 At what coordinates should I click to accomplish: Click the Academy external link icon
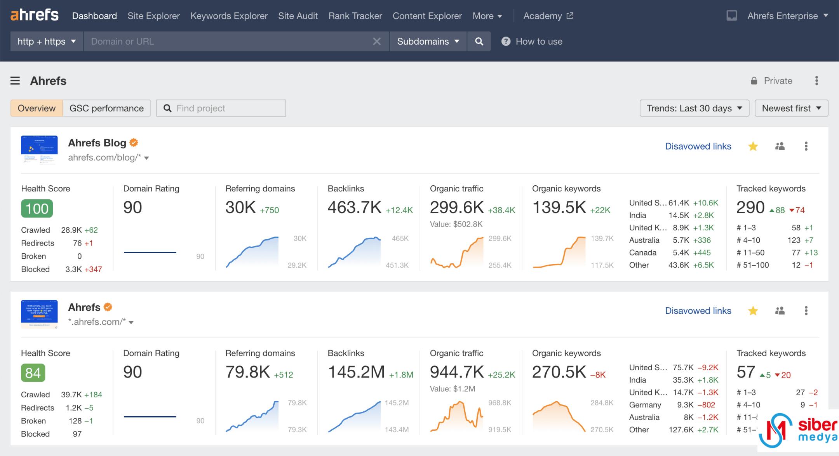(x=570, y=16)
